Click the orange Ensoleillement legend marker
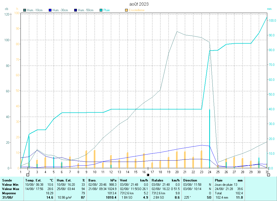 point(126,10)
